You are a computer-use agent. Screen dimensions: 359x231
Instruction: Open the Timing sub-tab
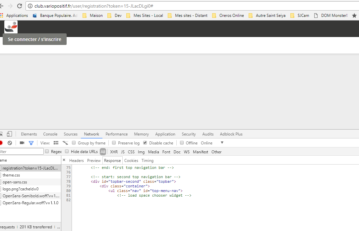click(148, 161)
